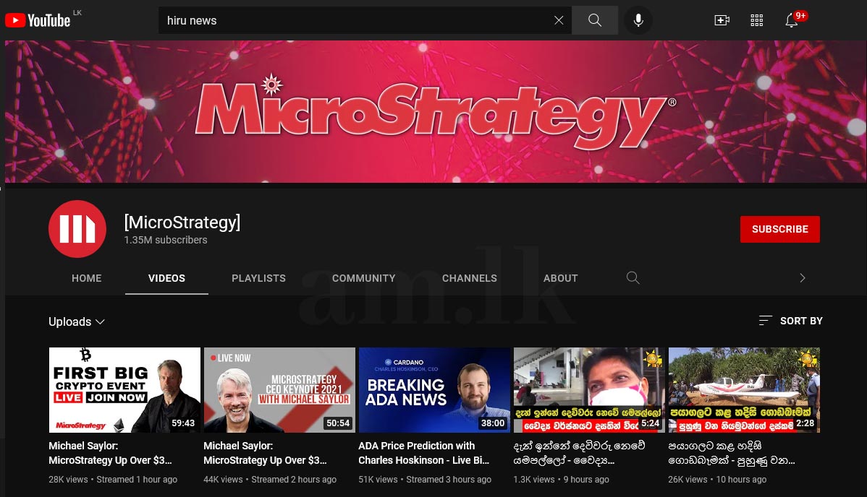The height and width of the screenshot is (497, 867).
Task: Open the Sort By menu
Action: click(x=791, y=321)
